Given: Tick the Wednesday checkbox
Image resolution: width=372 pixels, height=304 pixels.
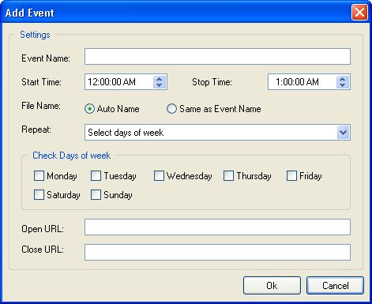Looking at the screenshot, I should pos(159,176).
